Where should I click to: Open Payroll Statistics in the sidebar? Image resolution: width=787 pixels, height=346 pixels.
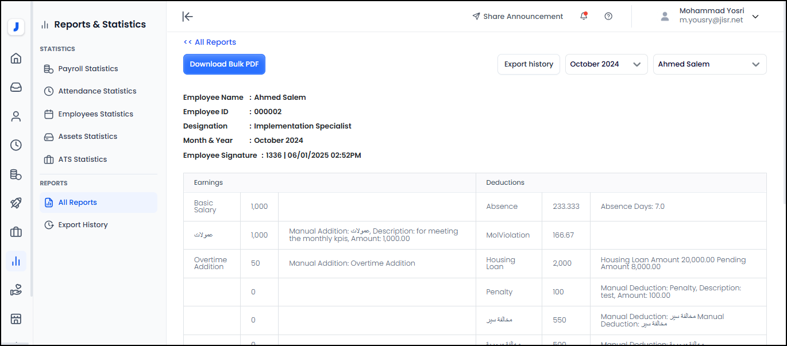88,69
